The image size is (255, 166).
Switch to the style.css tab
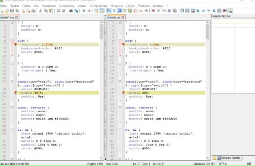click(x=116, y=17)
